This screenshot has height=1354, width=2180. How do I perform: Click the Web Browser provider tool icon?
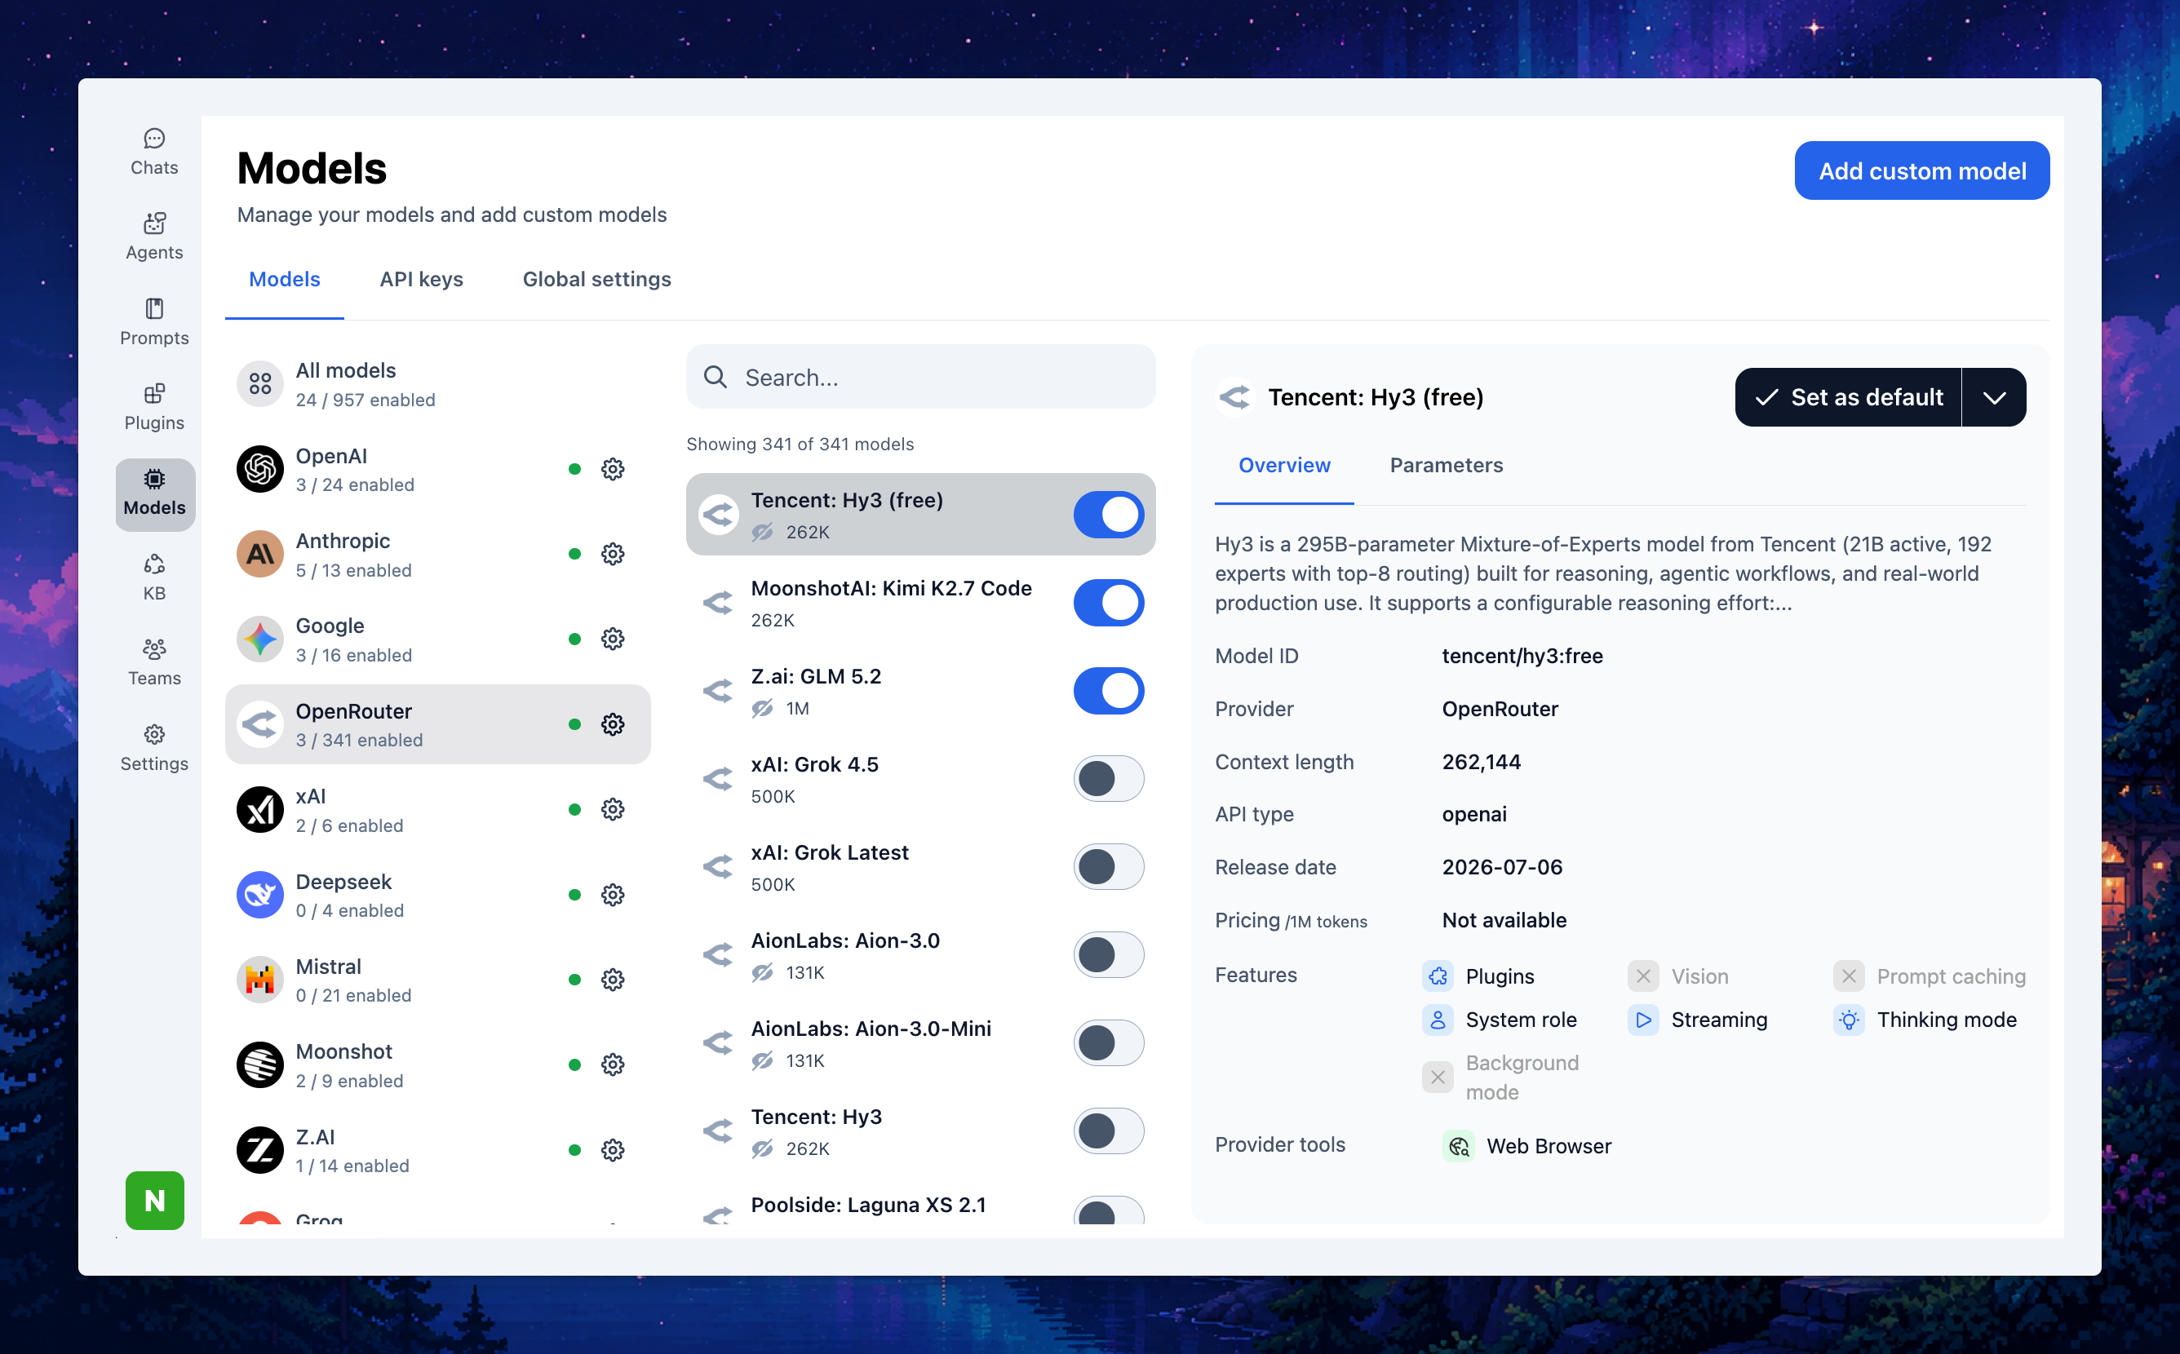click(1458, 1146)
